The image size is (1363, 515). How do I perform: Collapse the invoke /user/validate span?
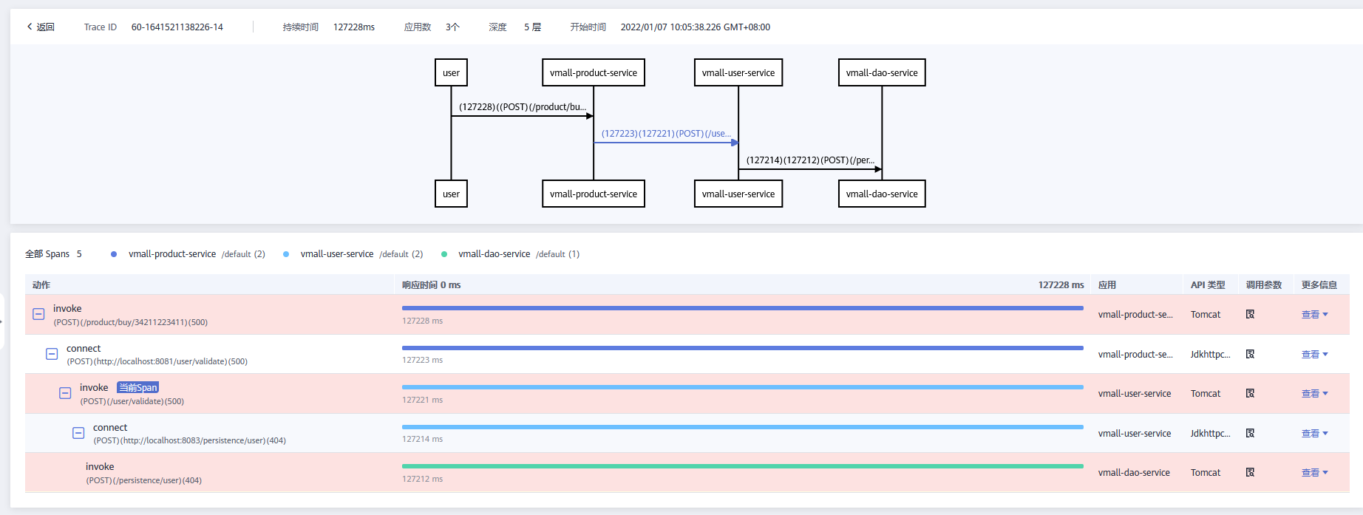coord(65,393)
